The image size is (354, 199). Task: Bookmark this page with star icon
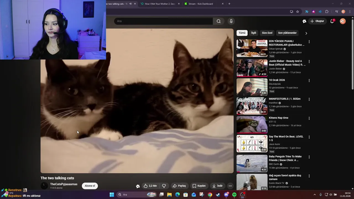click(298, 12)
